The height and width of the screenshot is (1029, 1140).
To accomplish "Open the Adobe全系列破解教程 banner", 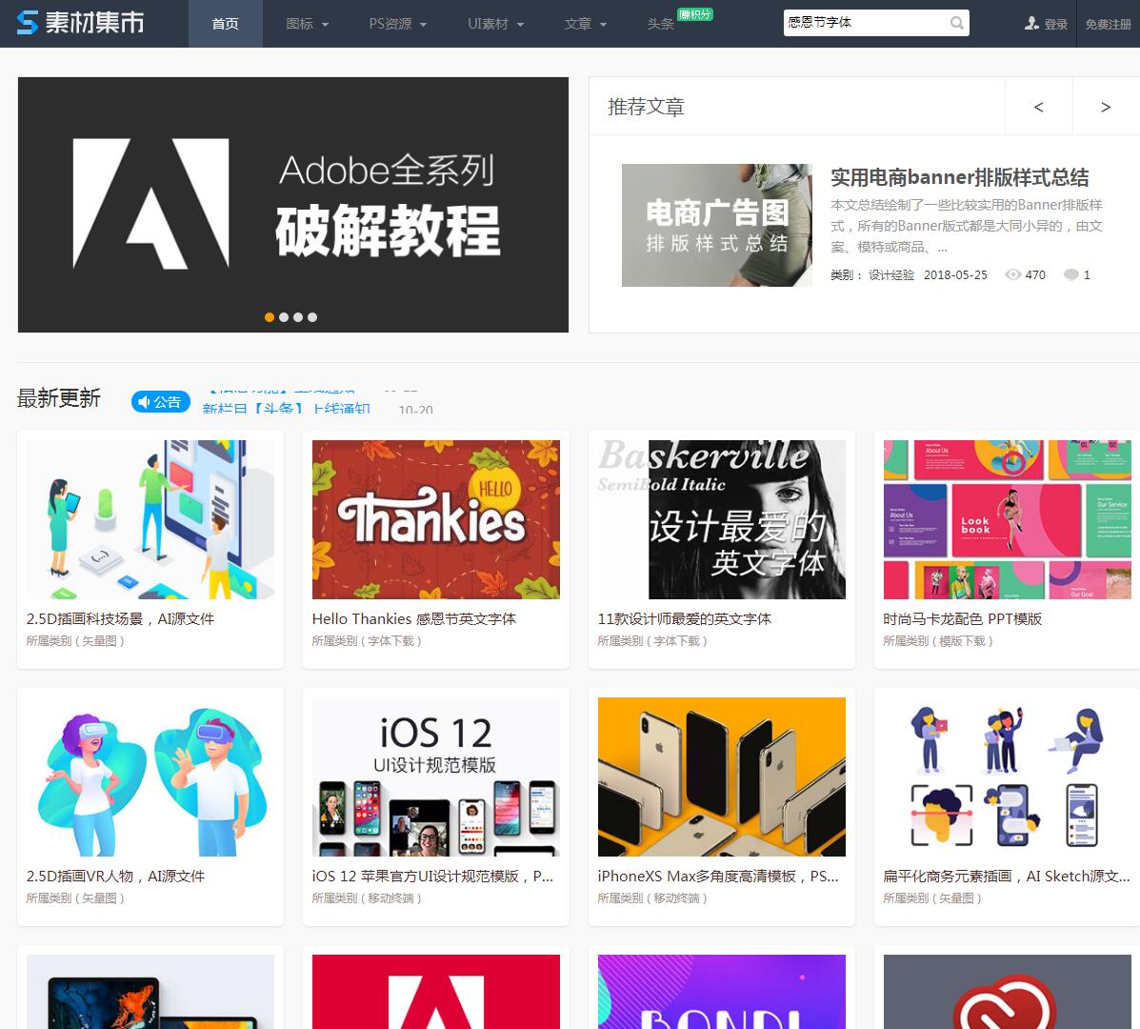I will click(293, 204).
